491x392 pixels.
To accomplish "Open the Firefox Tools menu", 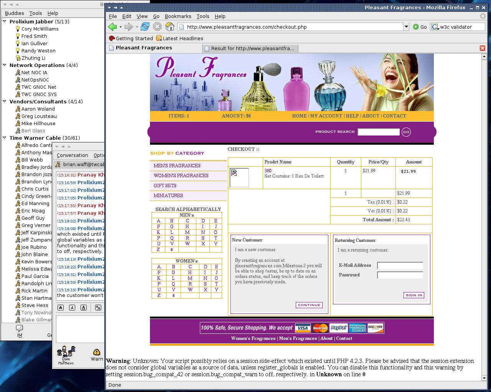I will (x=203, y=16).
